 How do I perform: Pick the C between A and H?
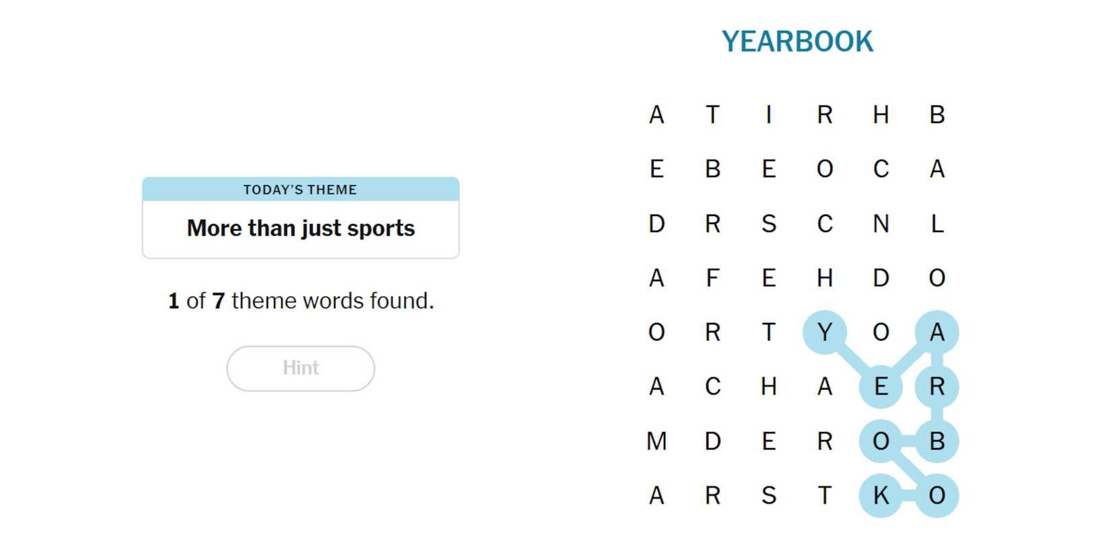point(712,387)
